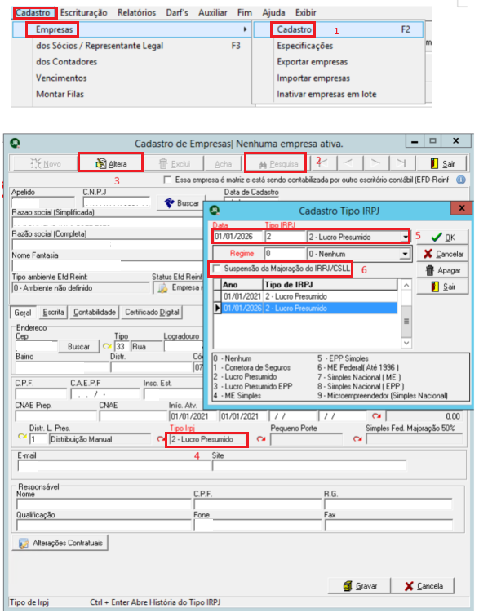
Task: Click the Buscar button next to C.N.P.J
Action: click(x=181, y=203)
